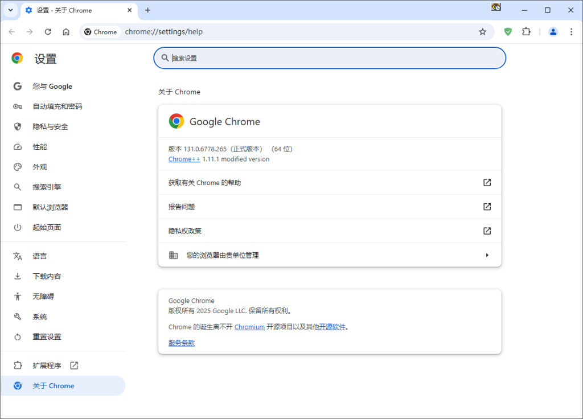This screenshot has width=583, height=419.
Task: Click the Chrome site info chip
Action: pos(101,32)
